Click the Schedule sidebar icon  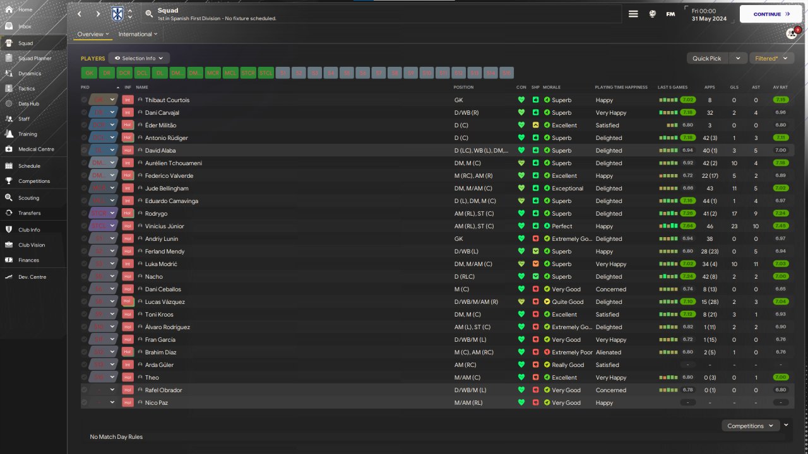tap(9, 166)
